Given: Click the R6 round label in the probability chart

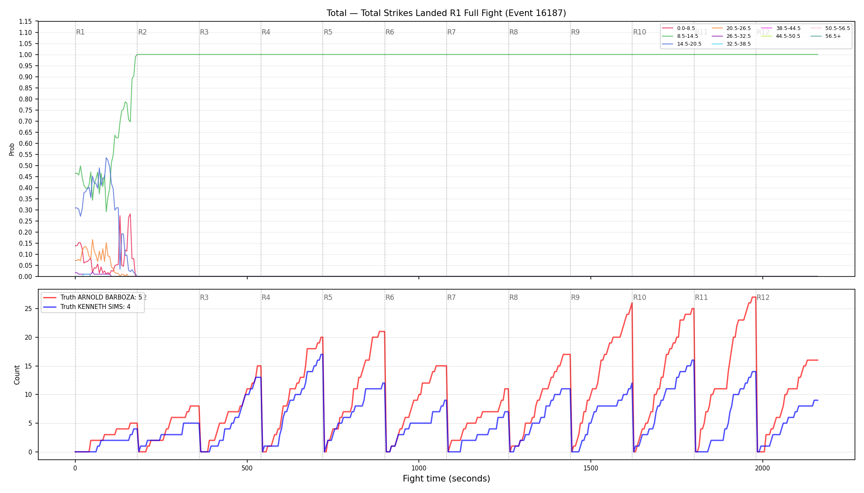Looking at the screenshot, I should [x=390, y=32].
